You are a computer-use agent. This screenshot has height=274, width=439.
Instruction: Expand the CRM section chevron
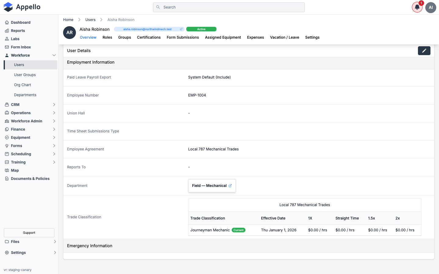[54, 105]
